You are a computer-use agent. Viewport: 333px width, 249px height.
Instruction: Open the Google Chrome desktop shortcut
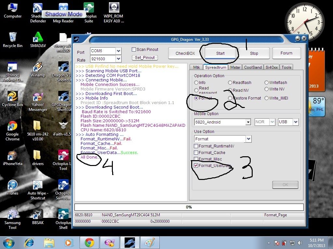(13, 131)
